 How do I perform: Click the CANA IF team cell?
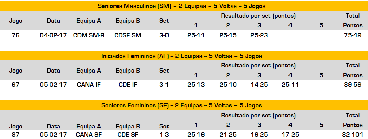(x=89, y=84)
